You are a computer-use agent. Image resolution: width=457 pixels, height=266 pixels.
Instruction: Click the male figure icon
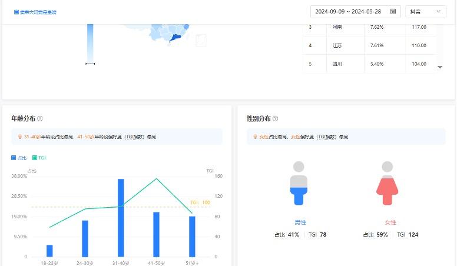coord(299,183)
